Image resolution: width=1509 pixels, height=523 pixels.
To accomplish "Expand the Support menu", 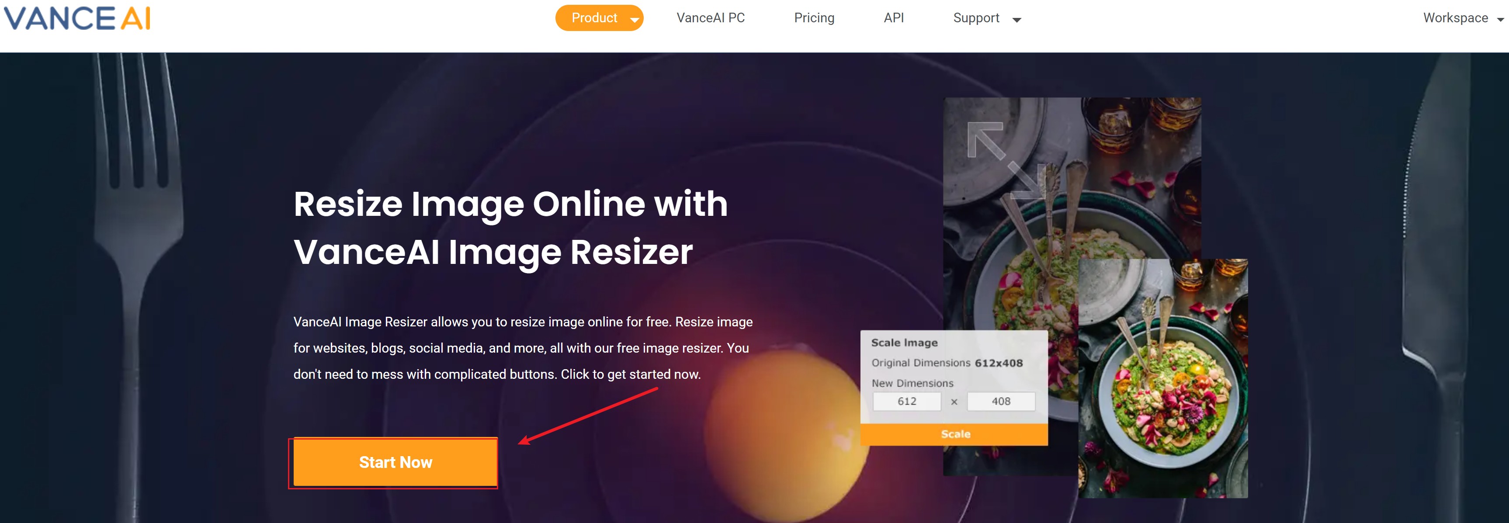I will 976,18.
